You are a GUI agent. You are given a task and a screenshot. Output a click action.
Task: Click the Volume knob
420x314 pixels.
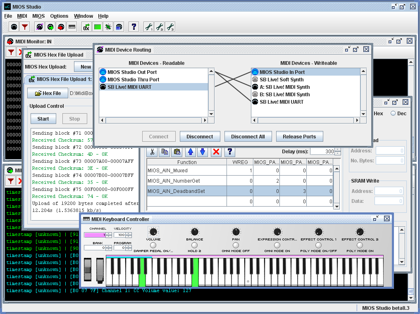[153, 231]
